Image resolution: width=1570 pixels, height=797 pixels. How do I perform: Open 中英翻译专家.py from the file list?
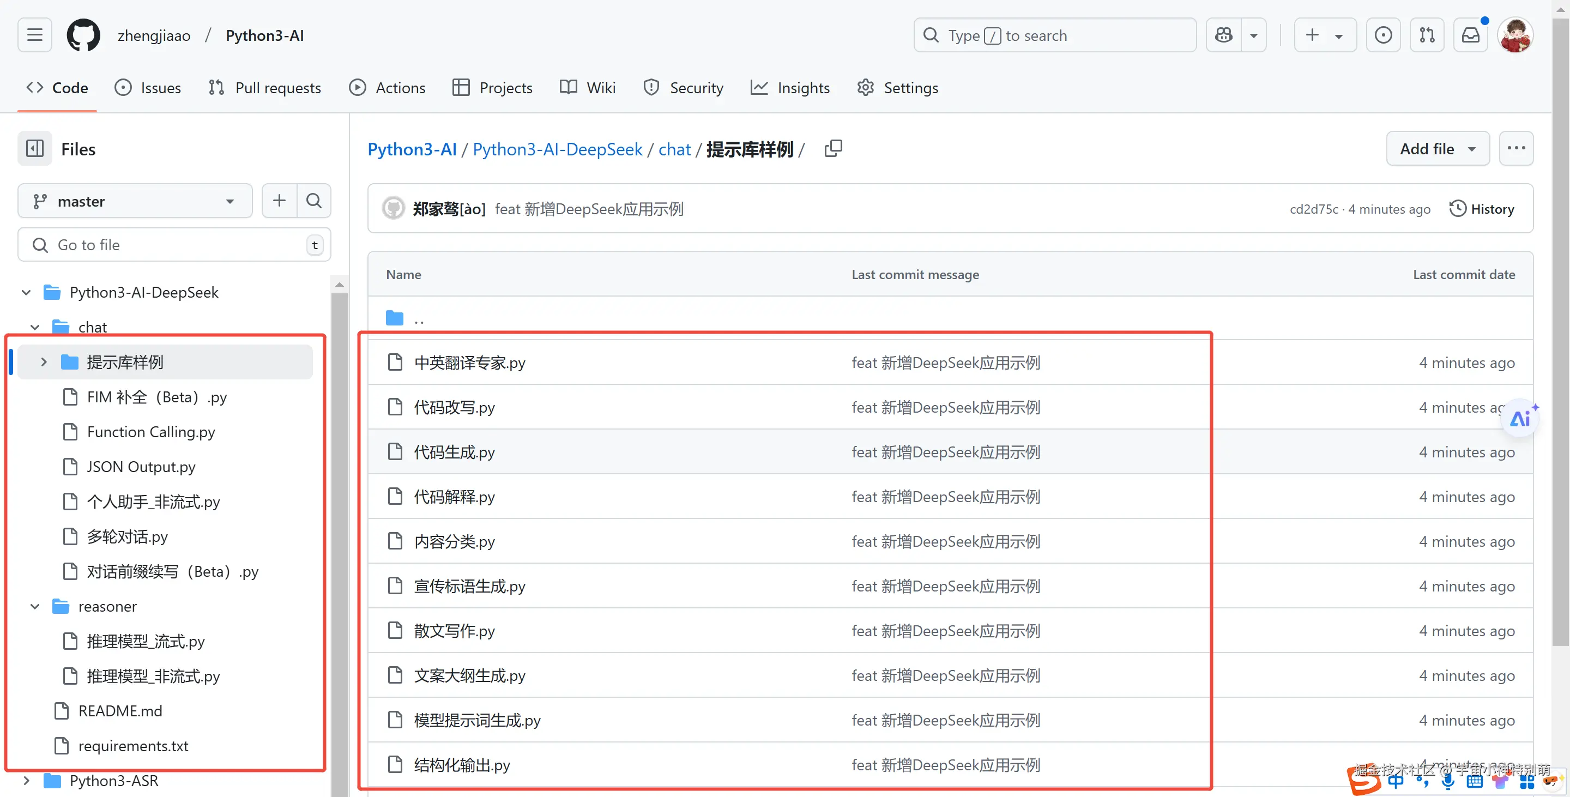pyautogui.click(x=469, y=362)
